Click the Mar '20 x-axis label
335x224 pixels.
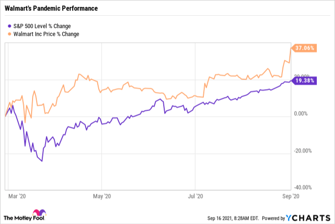(17, 196)
